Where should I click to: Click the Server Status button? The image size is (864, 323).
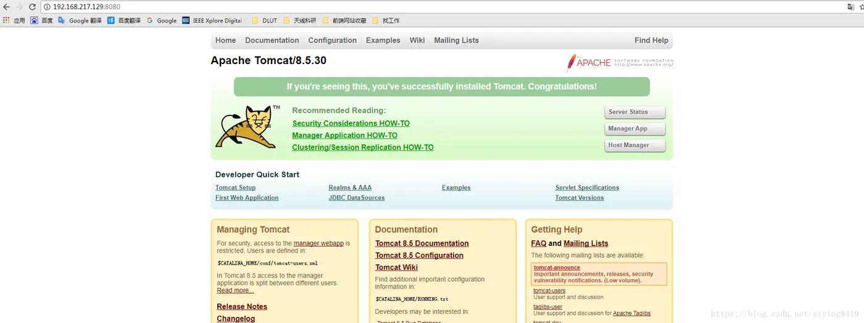635,112
